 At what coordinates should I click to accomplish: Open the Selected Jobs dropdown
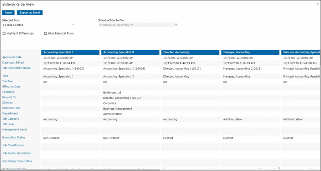pos(38,25)
